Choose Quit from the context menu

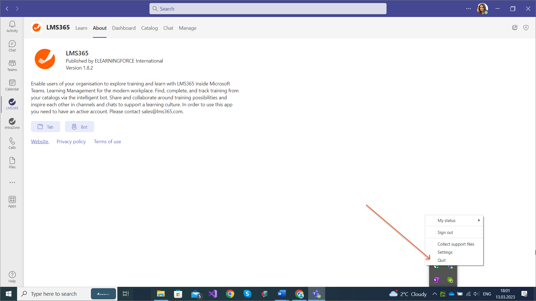tap(441, 260)
